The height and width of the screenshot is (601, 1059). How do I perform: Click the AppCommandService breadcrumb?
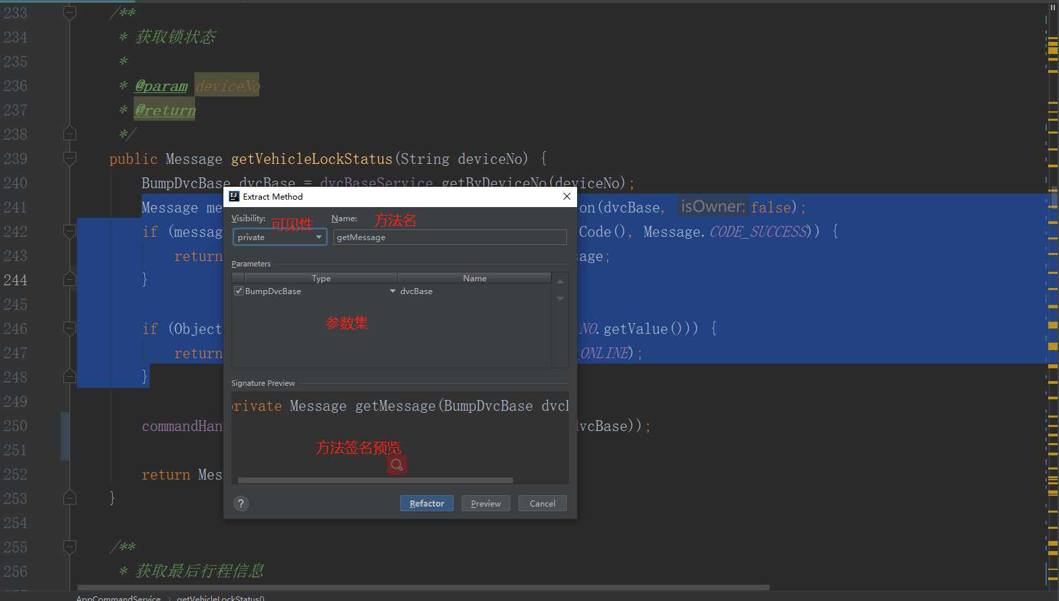[x=118, y=598]
